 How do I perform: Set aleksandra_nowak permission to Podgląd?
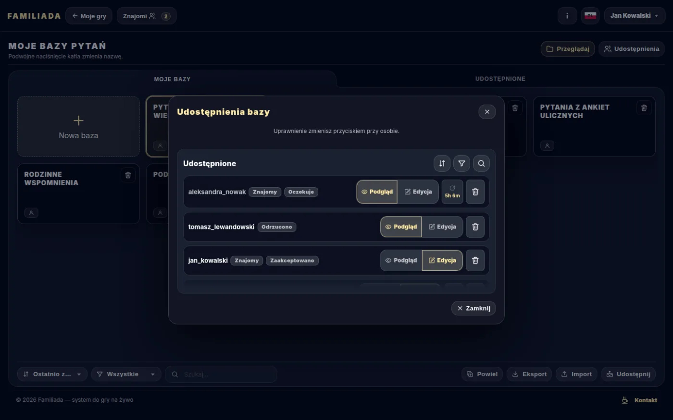[377, 192]
